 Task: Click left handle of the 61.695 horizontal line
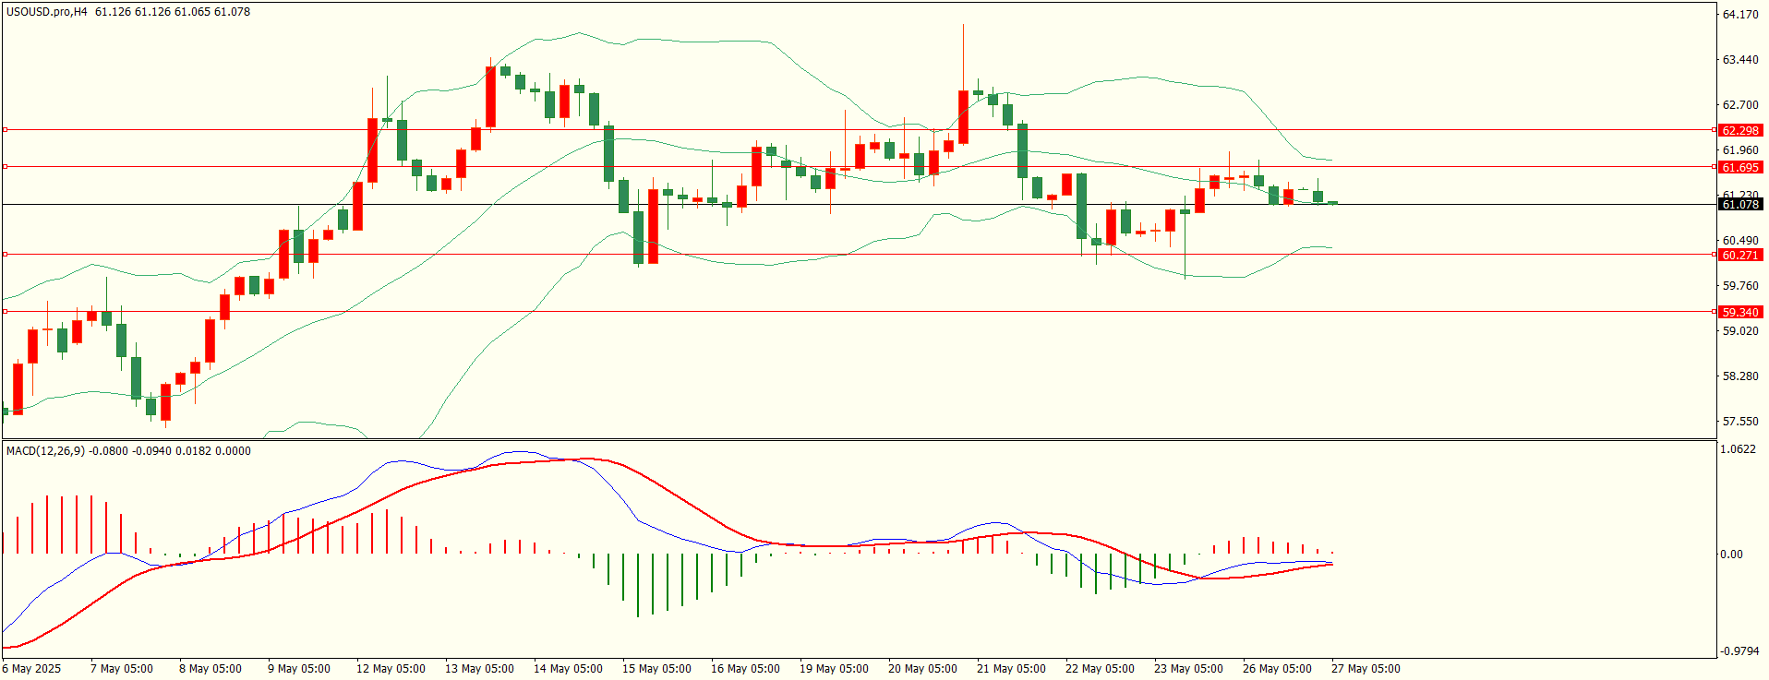[6, 167]
